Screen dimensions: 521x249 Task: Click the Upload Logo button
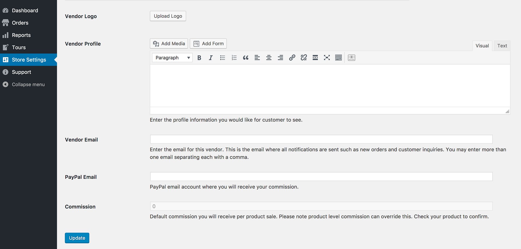point(168,16)
